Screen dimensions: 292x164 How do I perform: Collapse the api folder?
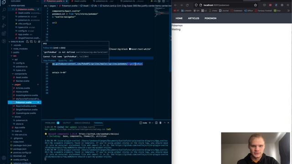pos(13,60)
